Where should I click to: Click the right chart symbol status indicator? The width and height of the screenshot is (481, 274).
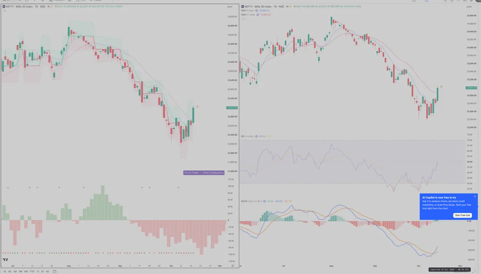point(287,6)
